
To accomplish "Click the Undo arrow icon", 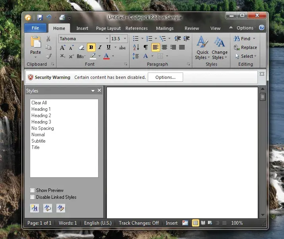I will click(49, 18).
